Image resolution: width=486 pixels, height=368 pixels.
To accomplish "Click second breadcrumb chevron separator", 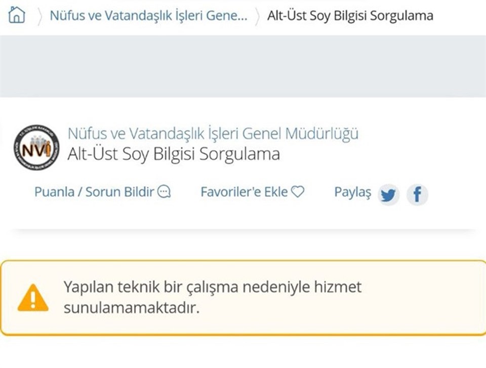I will point(257,16).
